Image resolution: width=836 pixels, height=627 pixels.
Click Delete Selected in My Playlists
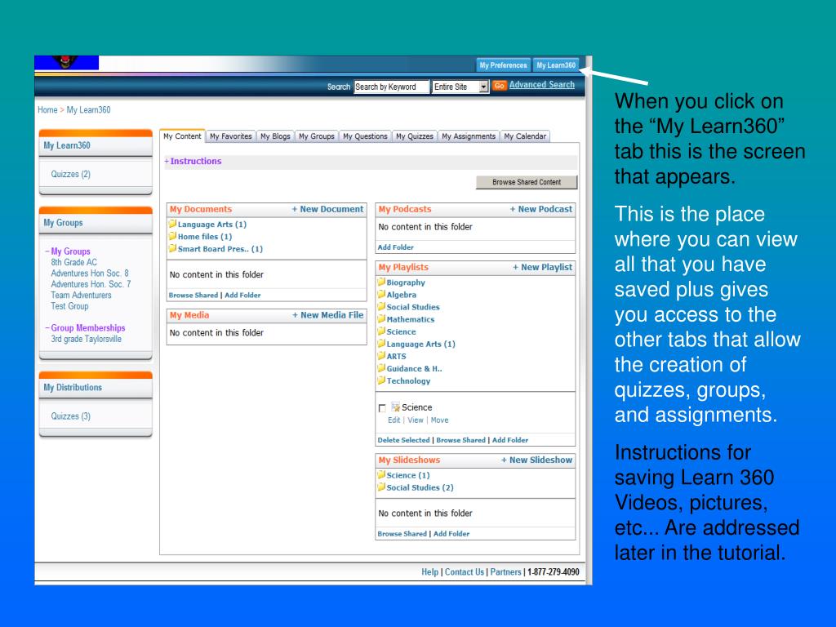[403, 440]
